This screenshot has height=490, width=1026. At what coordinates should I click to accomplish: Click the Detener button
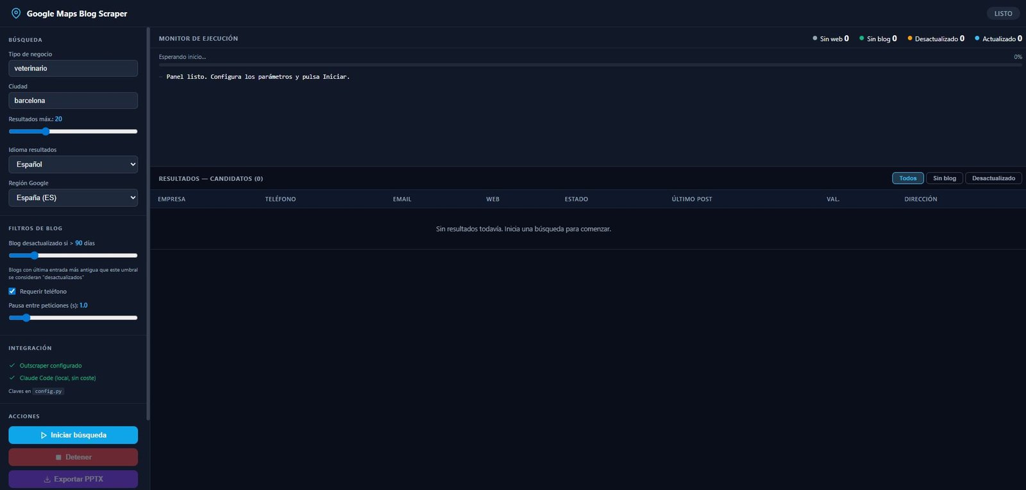[73, 457]
